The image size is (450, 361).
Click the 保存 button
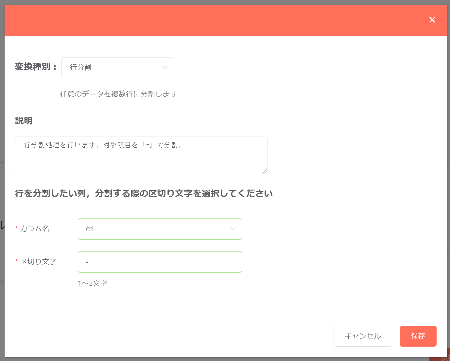point(418,336)
